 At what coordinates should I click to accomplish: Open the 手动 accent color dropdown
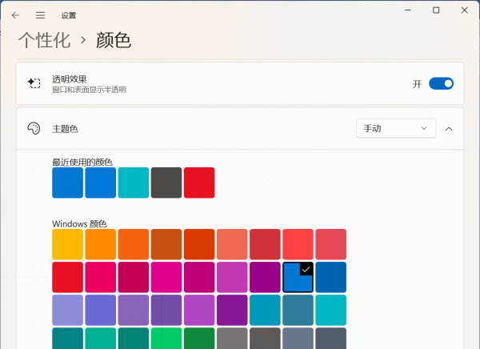[x=396, y=128]
